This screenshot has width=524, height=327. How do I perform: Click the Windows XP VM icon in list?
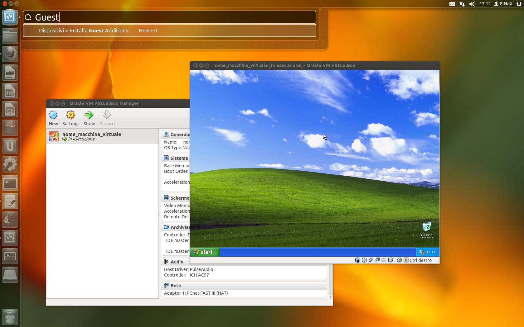tap(54, 136)
